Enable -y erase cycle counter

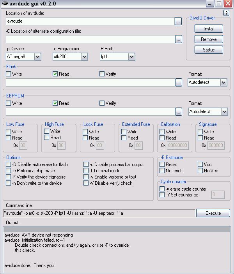tap(162, 189)
